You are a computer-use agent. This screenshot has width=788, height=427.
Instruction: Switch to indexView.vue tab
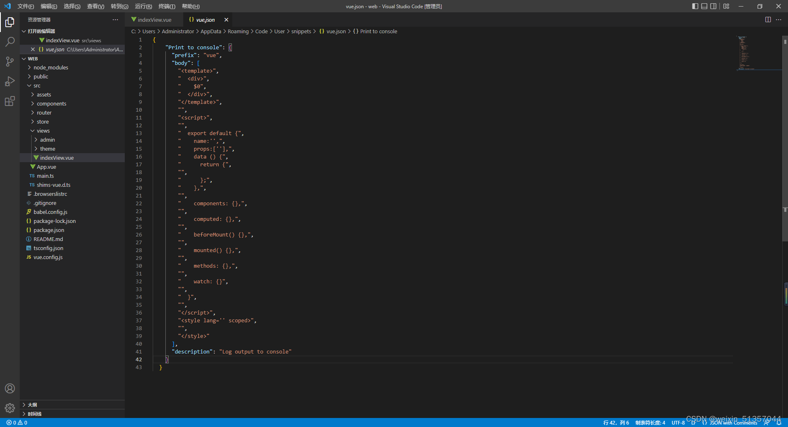pyautogui.click(x=154, y=20)
